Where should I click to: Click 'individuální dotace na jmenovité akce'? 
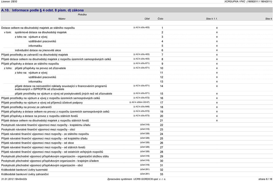(x=38, y=50)
